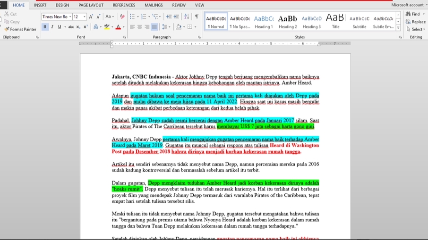
Task: Apply the Title style
Action: (x=335, y=22)
